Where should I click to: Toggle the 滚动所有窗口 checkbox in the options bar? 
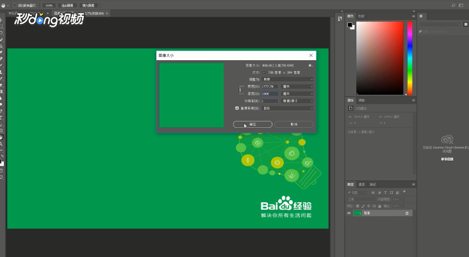click(x=14, y=5)
